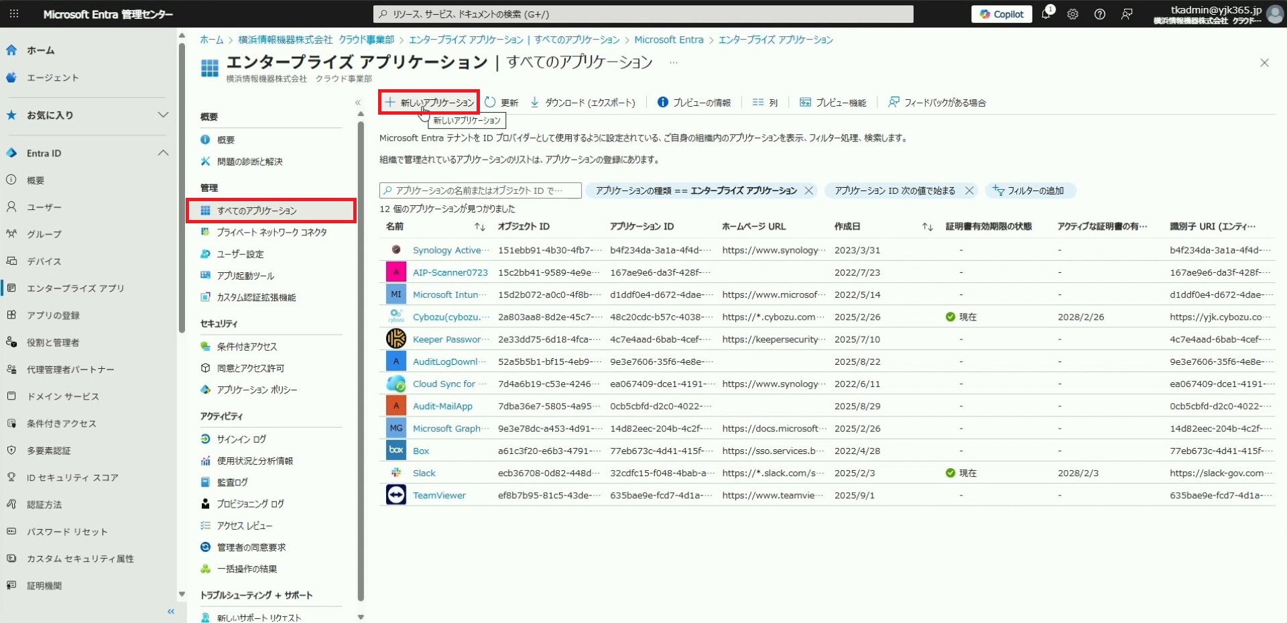This screenshot has width=1287, height=623.
Task: Remove the アプリケーション ID filter chip
Action: tap(969, 191)
